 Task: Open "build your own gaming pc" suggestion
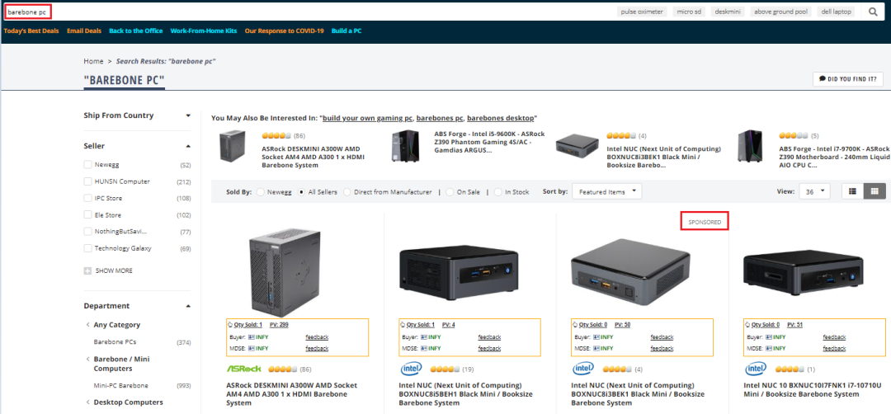pyautogui.click(x=368, y=118)
